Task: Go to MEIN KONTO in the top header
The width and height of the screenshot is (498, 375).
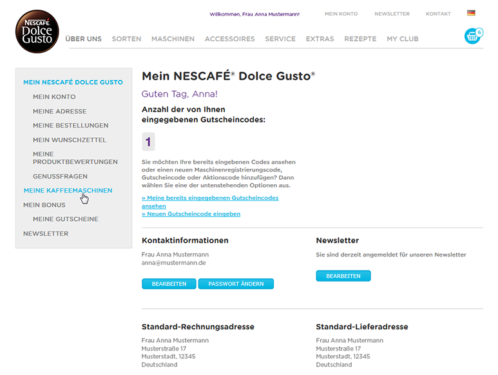Action: (x=341, y=14)
